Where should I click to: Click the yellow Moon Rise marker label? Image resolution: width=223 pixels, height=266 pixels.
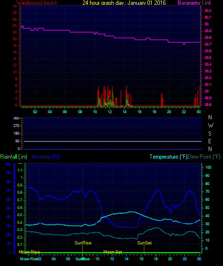tap(29, 252)
